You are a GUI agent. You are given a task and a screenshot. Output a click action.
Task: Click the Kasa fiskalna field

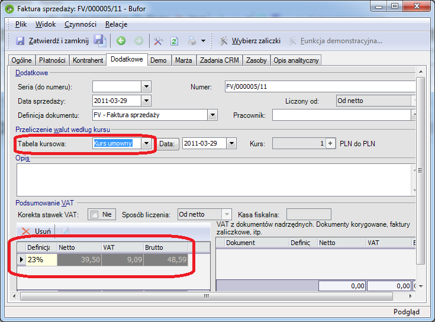[x=308, y=214]
